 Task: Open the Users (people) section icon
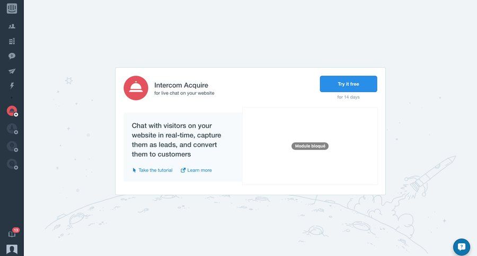click(12, 26)
